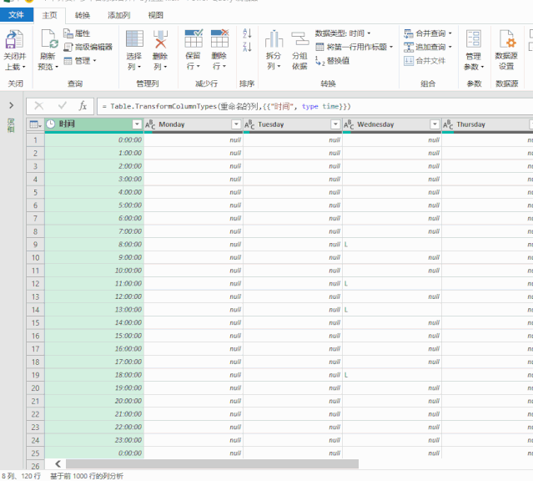Image resolution: width=533 pixels, height=481 pixels.
Task: Click the horizontal scrollbar under the table
Action: coord(212,464)
